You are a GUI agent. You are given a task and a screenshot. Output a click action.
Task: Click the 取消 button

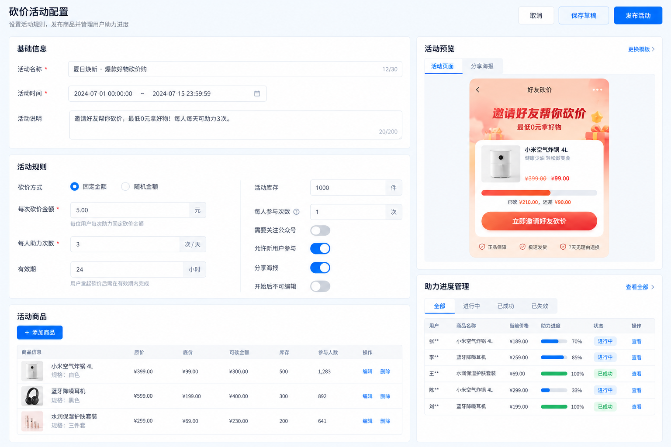pyautogui.click(x=536, y=16)
